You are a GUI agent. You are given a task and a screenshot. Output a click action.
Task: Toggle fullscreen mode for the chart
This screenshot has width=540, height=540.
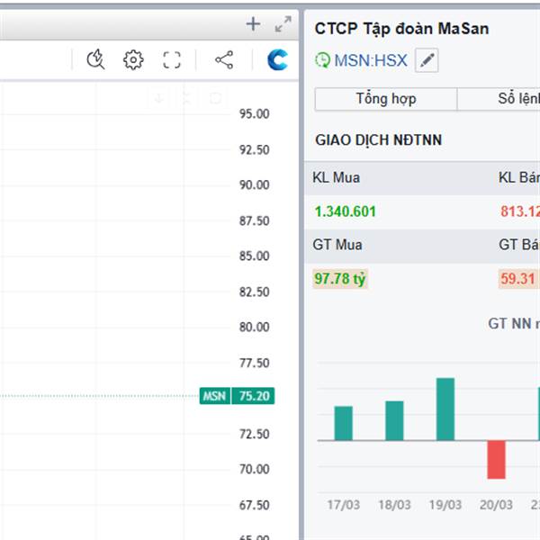pyautogui.click(x=172, y=60)
